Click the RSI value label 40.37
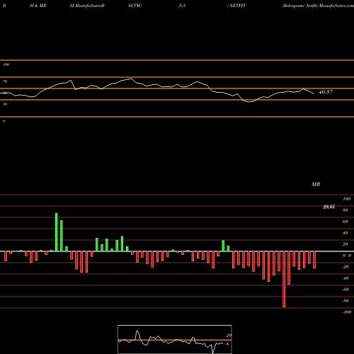The width and height of the screenshot is (354, 354). point(326,92)
